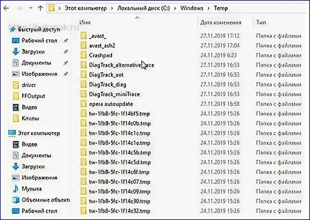
Task: Click the 'DiagTrack_diag' folder icon
Action: coord(84,85)
